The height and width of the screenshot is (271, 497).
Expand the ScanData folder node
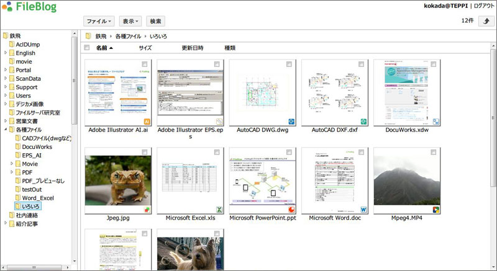(6, 78)
